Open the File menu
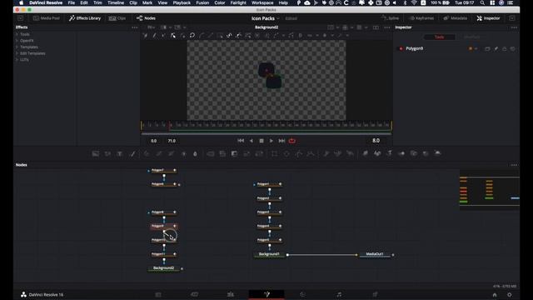The width and height of the screenshot is (533, 300). (x=72, y=2)
